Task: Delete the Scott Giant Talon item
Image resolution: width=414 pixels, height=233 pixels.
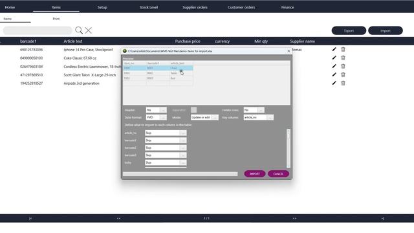Action: pyautogui.click(x=343, y=75)
